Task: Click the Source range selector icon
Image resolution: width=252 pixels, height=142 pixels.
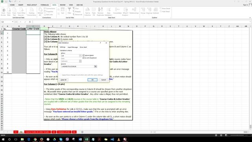Action: [x=95, y=67]
